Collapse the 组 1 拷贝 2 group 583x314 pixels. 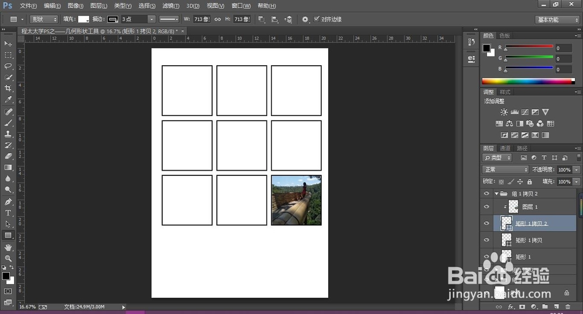[496, 193]
